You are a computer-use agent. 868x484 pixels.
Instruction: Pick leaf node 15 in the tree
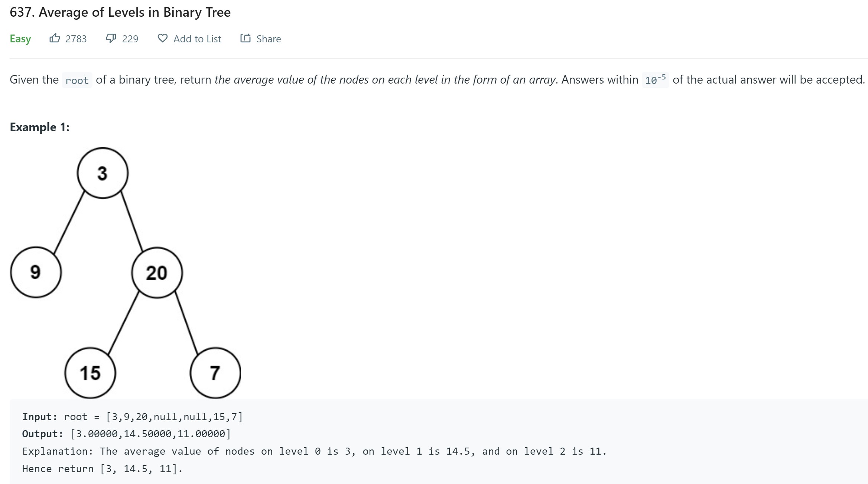[90, 373]
